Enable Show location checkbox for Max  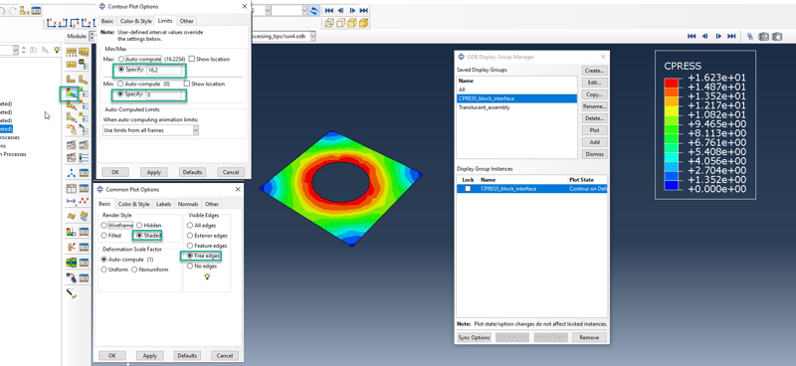click(192, 59)
